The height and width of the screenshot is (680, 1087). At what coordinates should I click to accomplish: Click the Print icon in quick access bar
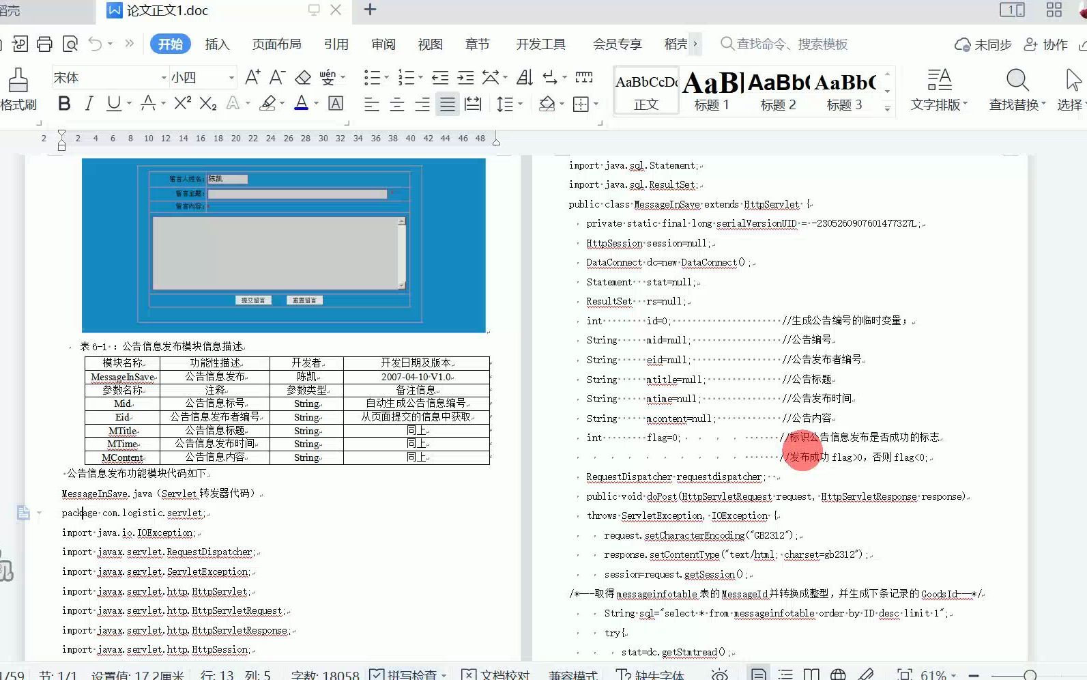[44, 44]
